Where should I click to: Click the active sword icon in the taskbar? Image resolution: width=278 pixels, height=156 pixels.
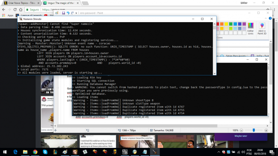[x=155, y=152]
